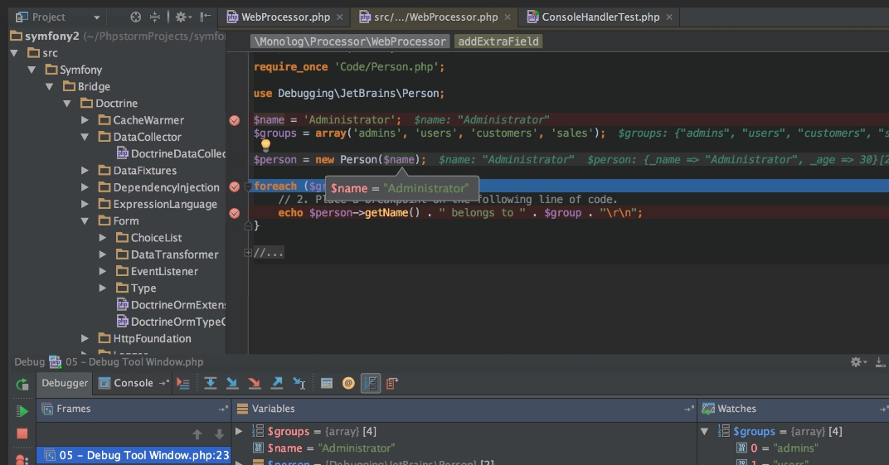The height and width of the screenshot is (465, 889).
Task: Toggle breakpoint on the foreach line
Action: pos(234,186)
